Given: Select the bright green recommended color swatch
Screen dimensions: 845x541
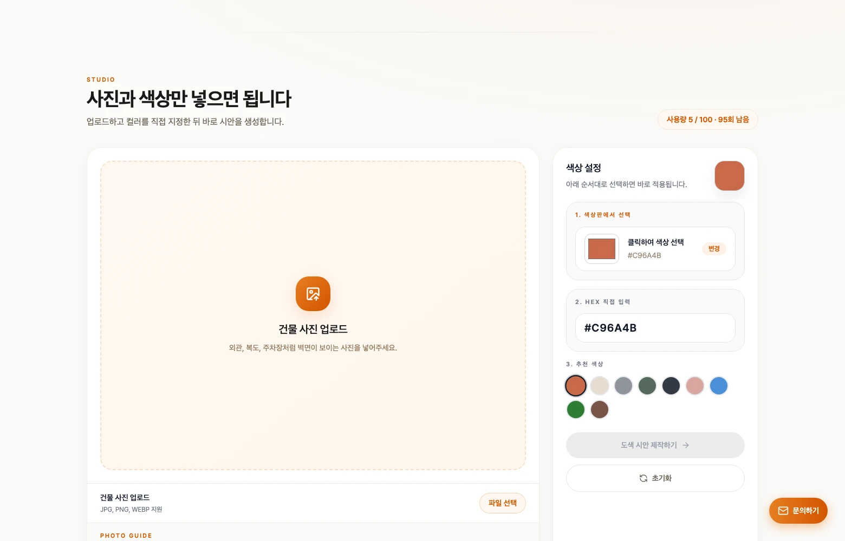Looking at the screenshot, I should point(576,410).
